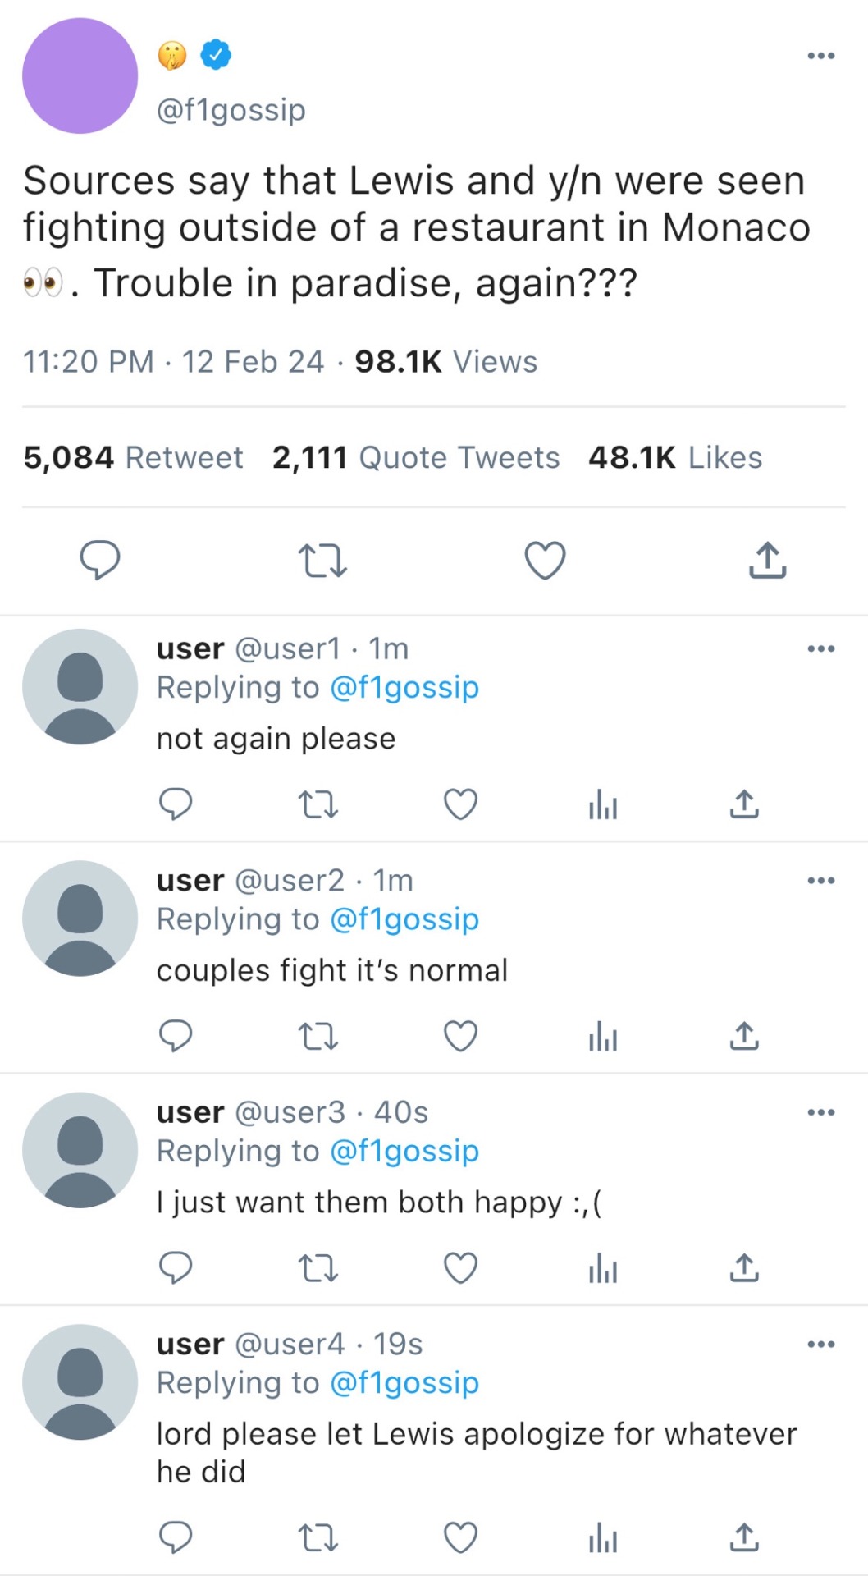This screenshot has width=868, height=1576.
Task: Retweet user2's "couples fight" reply
Action: point(318,1037)
